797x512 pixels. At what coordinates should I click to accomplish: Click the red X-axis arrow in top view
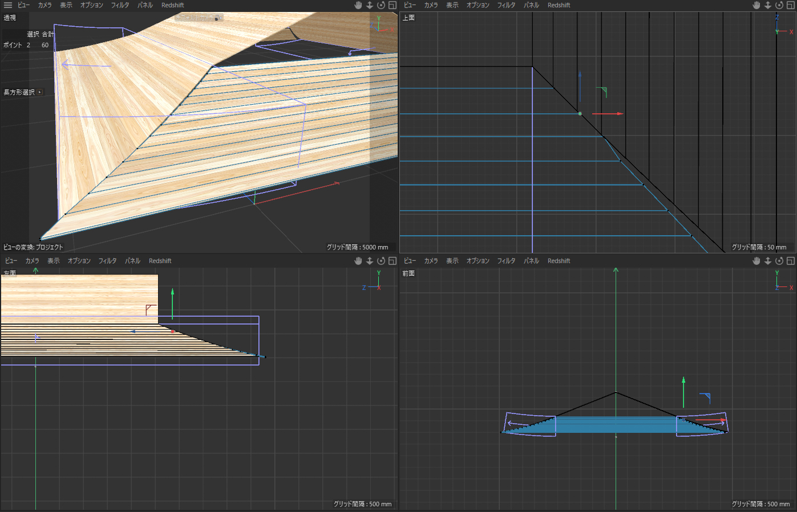pyautogui.click(x=616, y=114)
